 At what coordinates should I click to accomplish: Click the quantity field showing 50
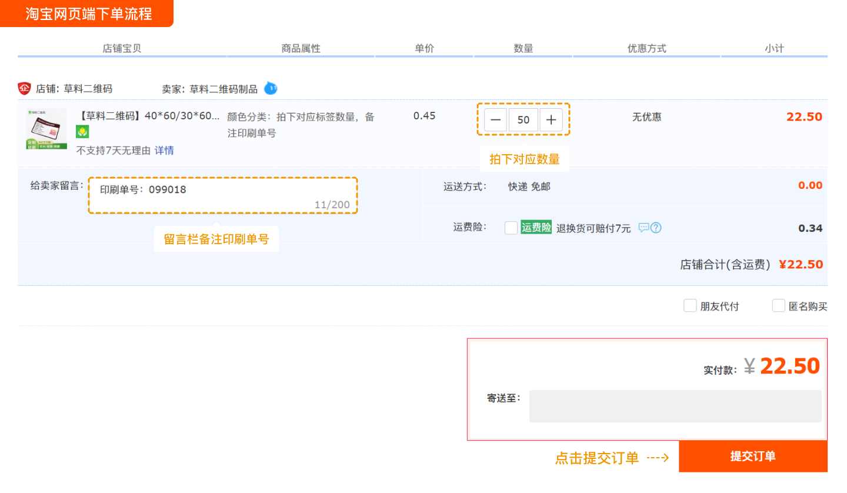[x=523, y=119]
